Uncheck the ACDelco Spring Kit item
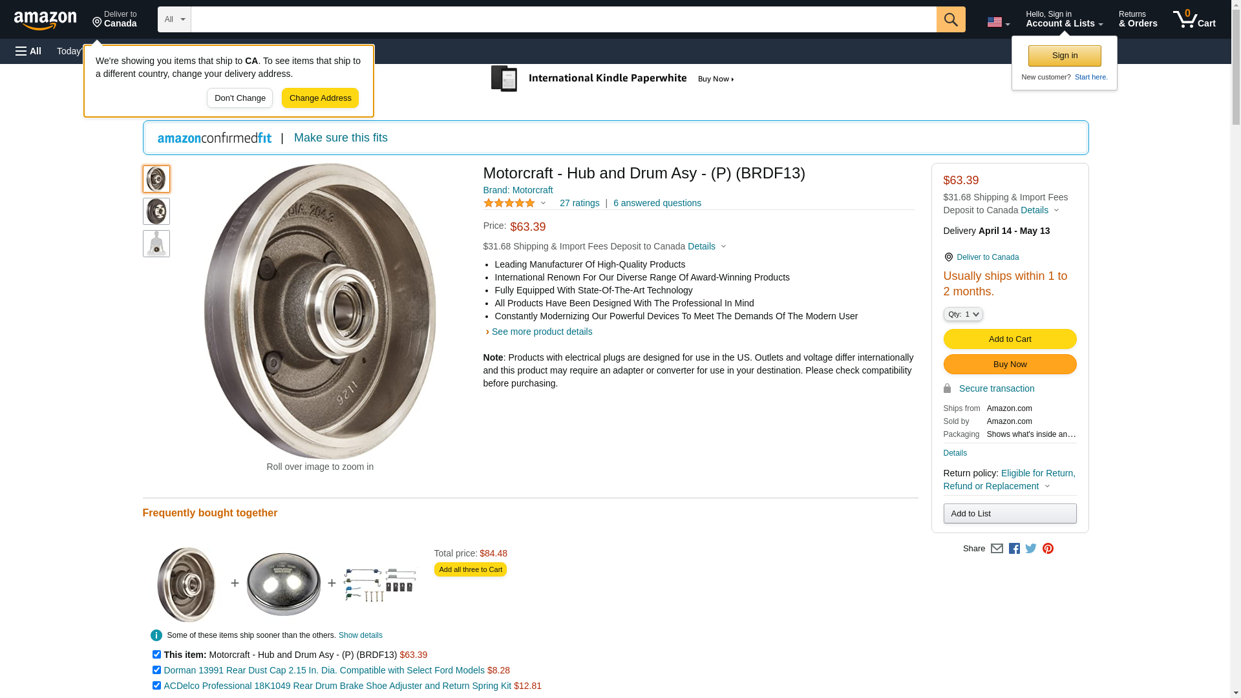The height and width of the screenshot is (698, 1241). (x=156, y=686)
